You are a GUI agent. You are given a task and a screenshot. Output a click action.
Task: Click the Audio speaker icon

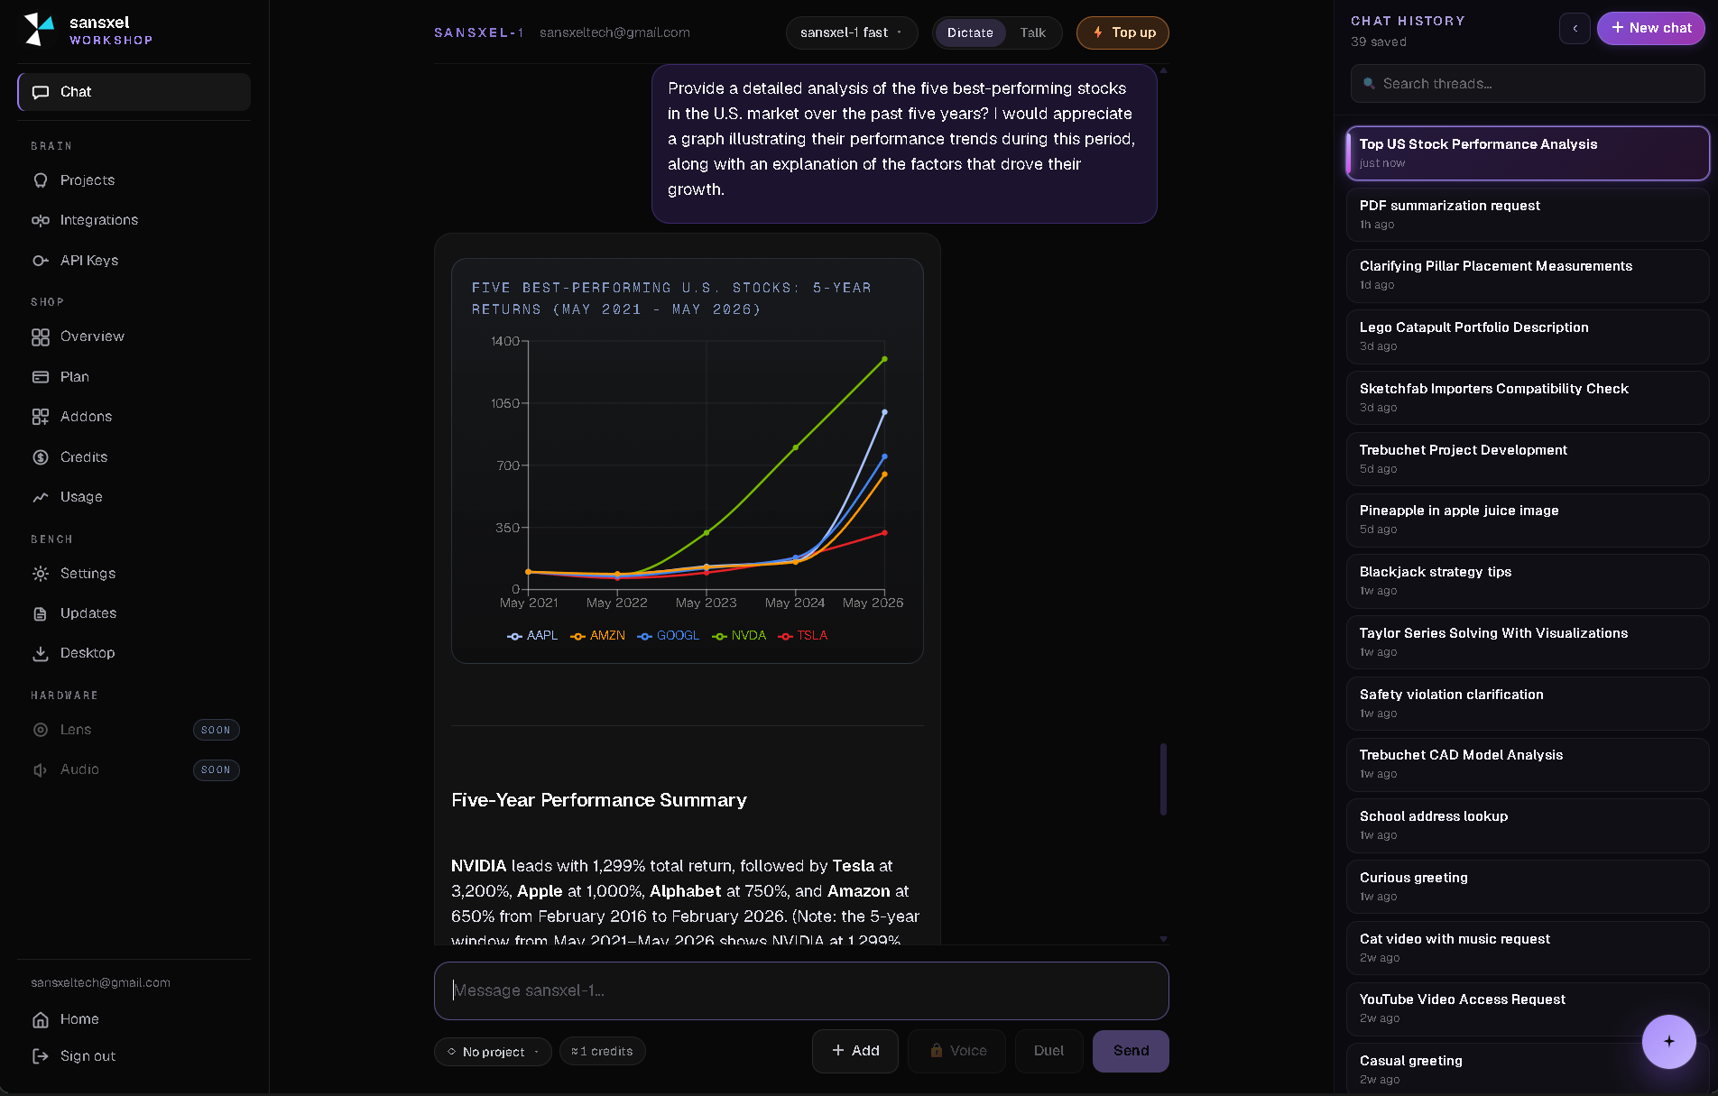point(41,769)
